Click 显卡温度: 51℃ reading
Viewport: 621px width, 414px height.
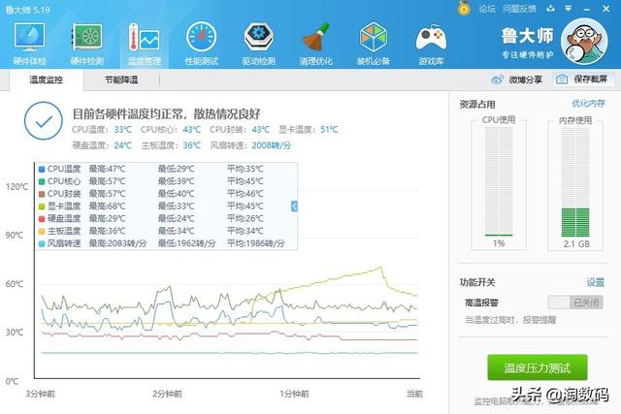(x=309, y=129)
